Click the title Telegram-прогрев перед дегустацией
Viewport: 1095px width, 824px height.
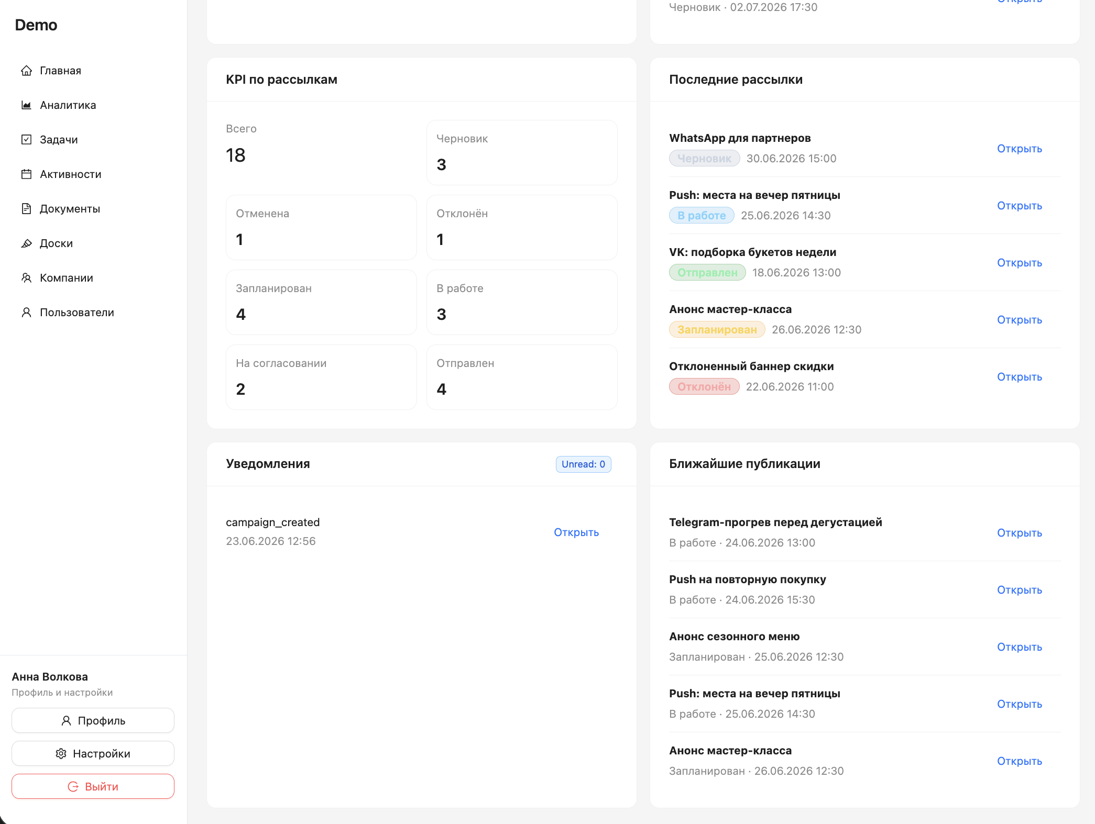coord(775,522)
